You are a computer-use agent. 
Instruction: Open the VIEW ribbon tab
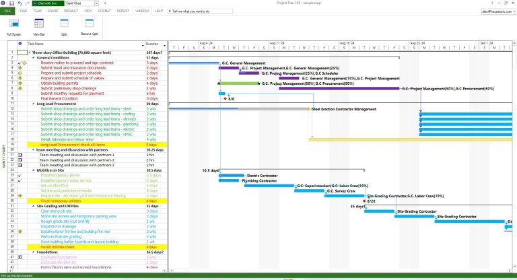pyautogui.click(x=88, y=11)
